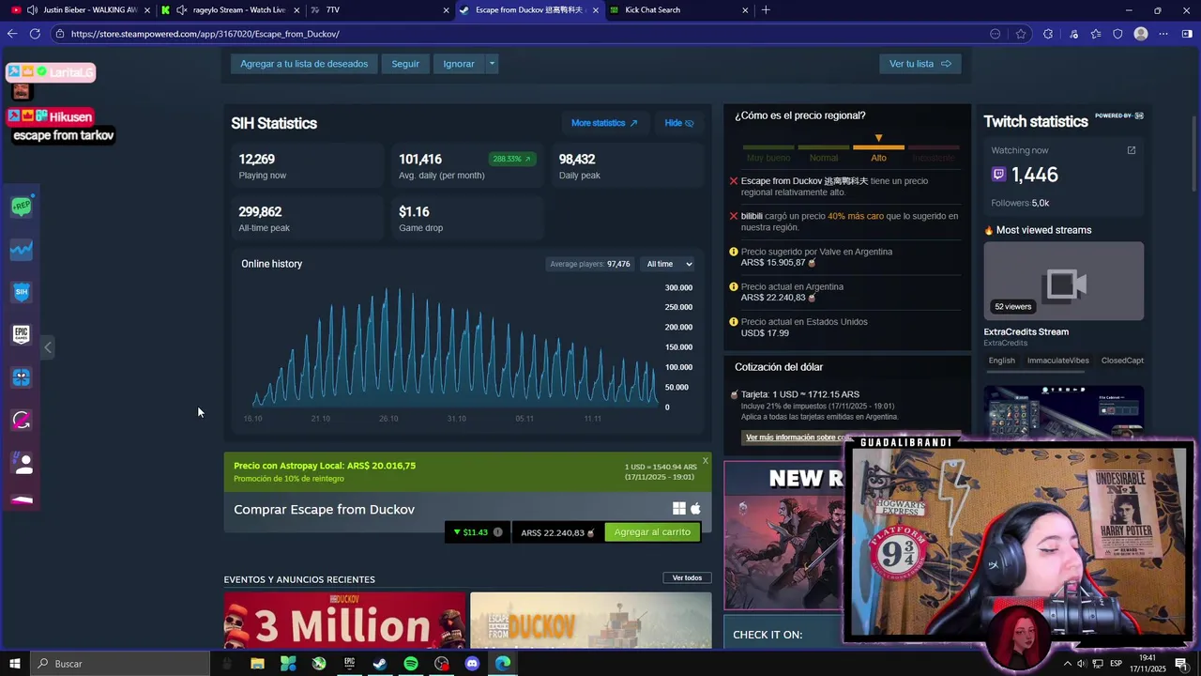Click the ARS$ 22.240,83 price label
The width and height of the screenshot is (1201, 676).
click(557, 532)
